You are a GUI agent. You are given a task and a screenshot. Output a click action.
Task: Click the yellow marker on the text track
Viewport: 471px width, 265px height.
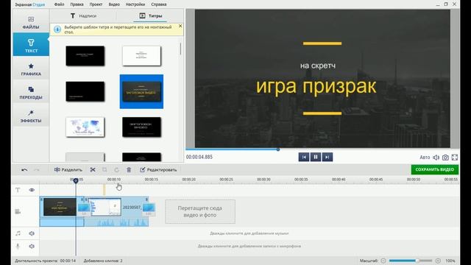[105, 190]
